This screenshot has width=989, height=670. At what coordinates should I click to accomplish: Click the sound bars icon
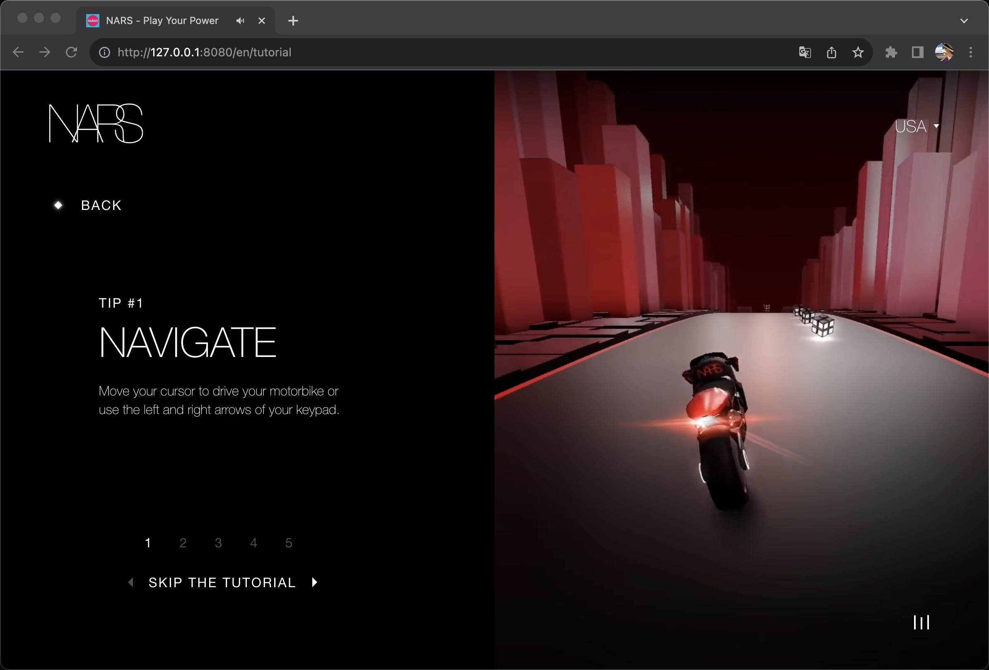(921, 622)
